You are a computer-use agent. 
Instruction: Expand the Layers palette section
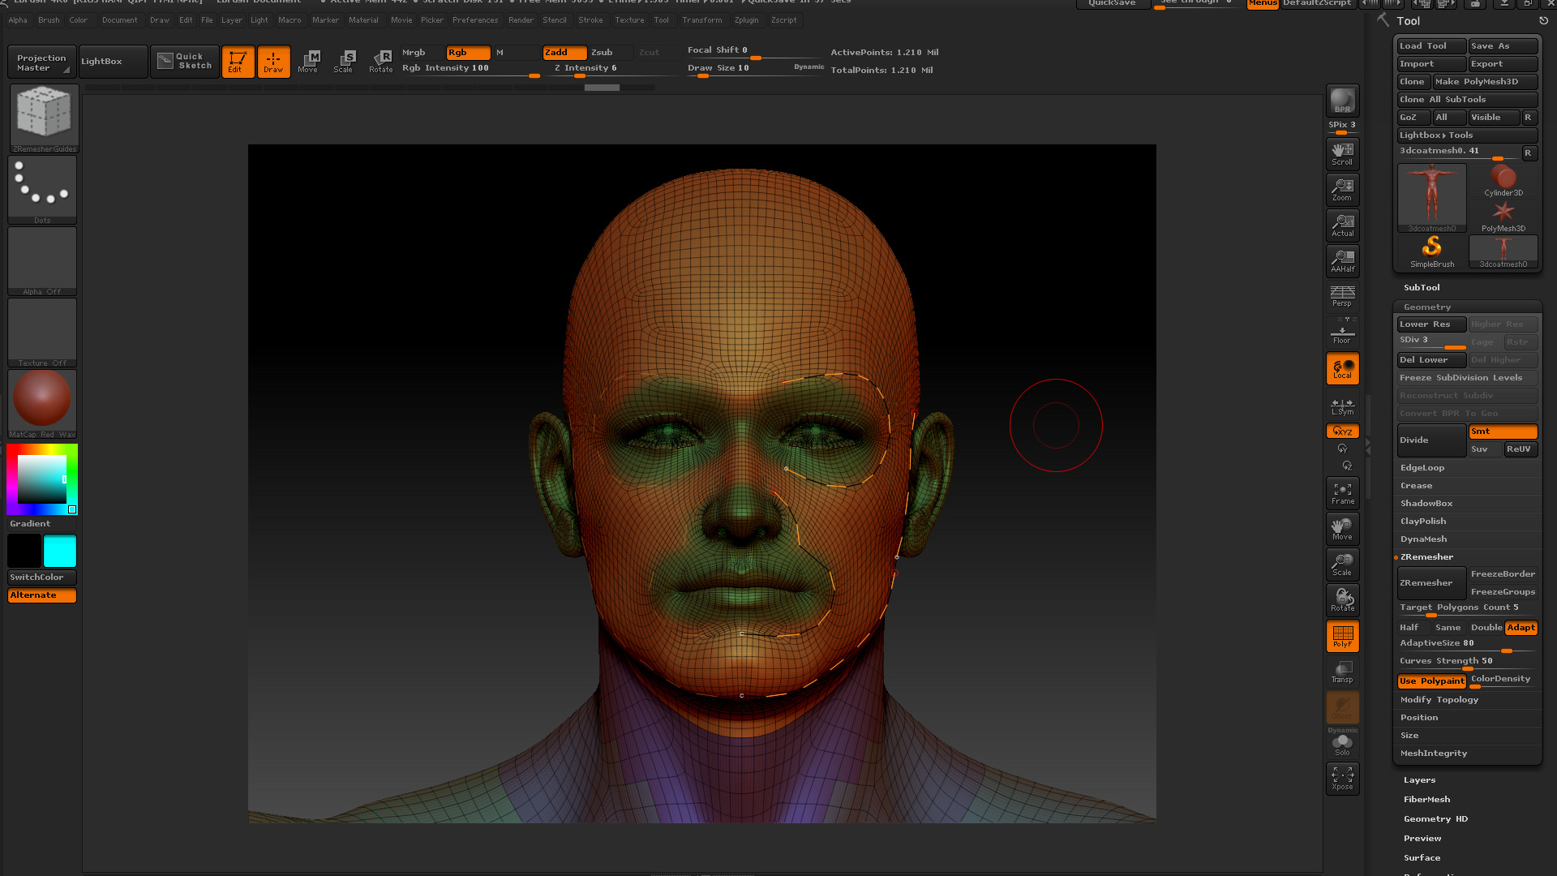(x=1419, y=780)
